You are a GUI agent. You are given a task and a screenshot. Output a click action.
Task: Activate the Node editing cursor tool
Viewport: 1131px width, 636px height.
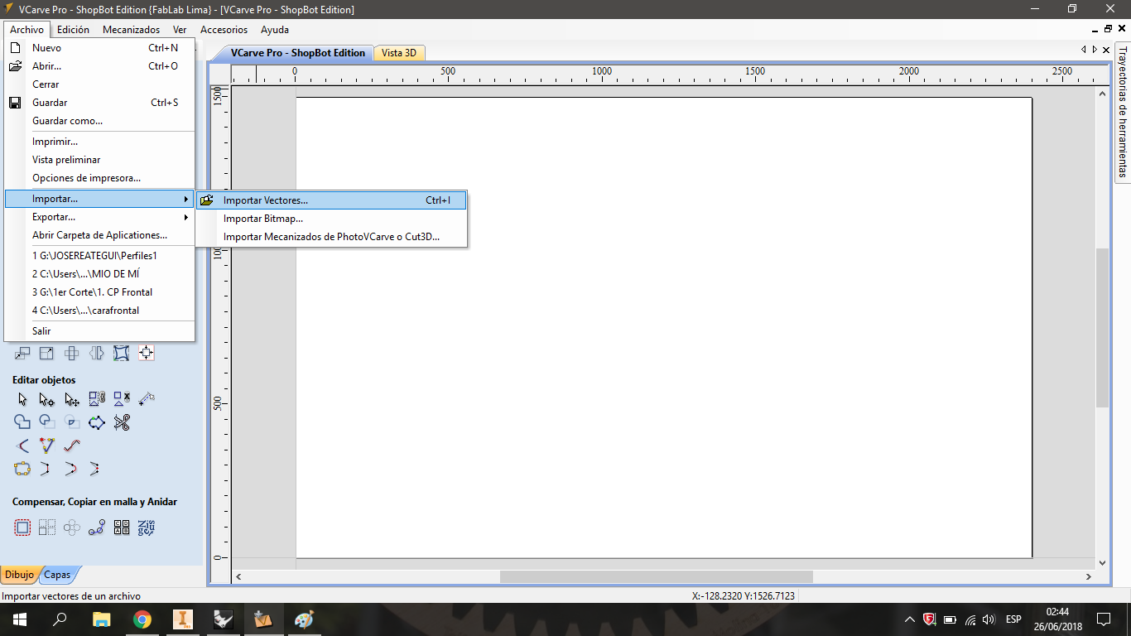coord(47,399)
